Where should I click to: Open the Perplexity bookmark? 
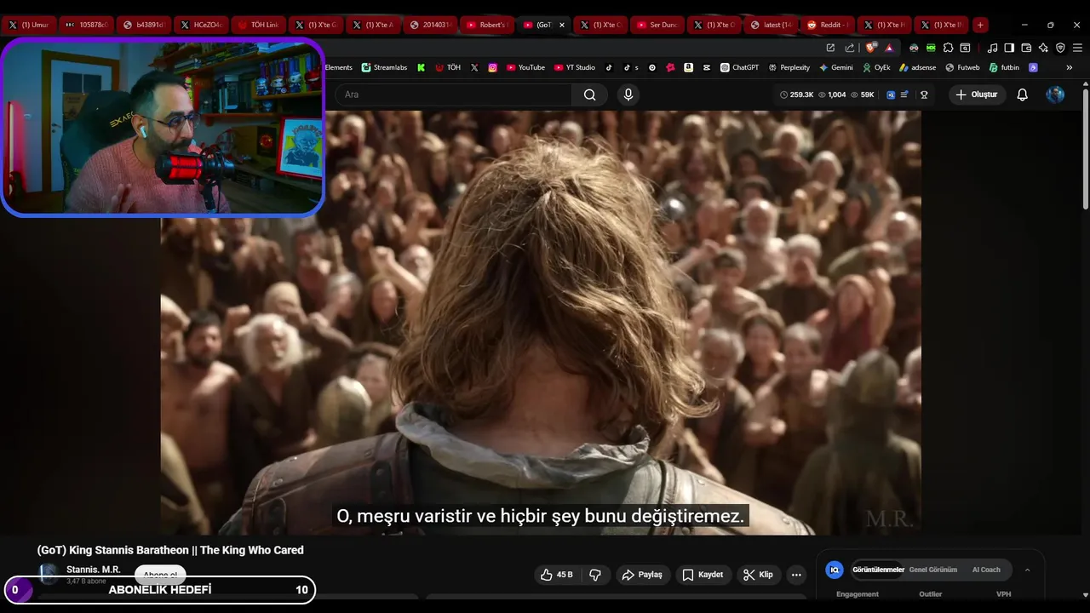click(x=789, y=67)
